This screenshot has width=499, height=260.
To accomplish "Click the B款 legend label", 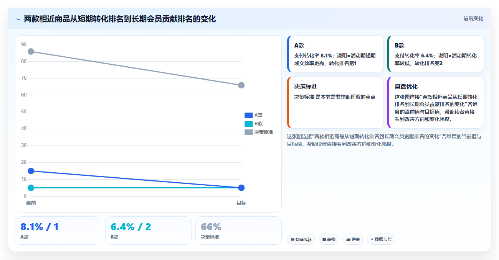I will tap(258, 124).
